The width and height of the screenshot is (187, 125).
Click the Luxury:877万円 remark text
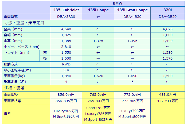coord(66,111)
